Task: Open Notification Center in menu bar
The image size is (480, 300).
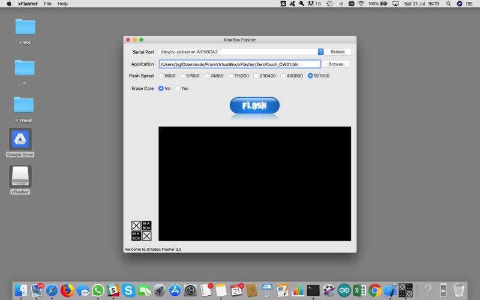Action: point(469,4)
